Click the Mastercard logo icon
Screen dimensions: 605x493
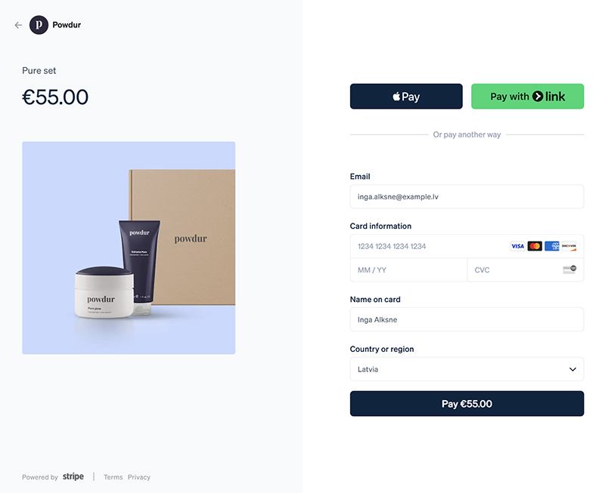(535, 246)
